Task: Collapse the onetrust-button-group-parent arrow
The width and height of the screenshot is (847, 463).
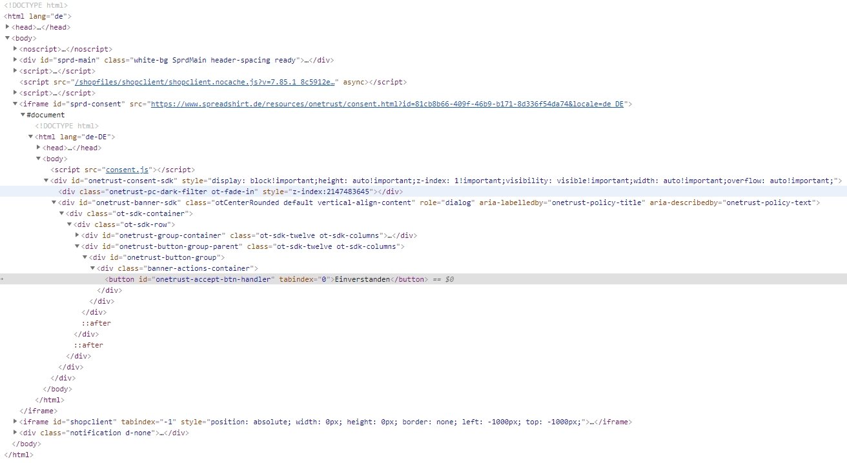Action: (x=77, y=246)
